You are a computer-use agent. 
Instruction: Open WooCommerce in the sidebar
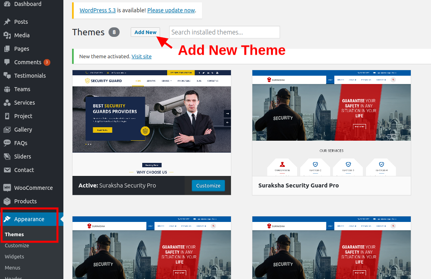tap(34, 188)
